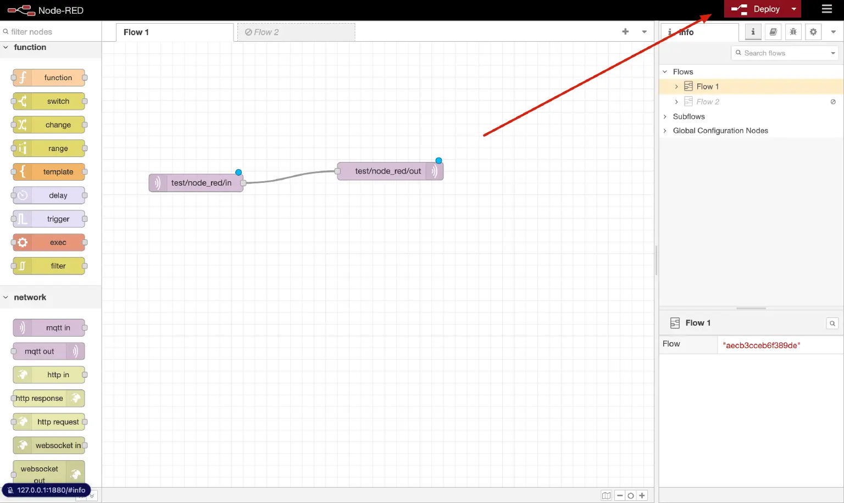Expand the Flow 1 tree item

point(676,86)
